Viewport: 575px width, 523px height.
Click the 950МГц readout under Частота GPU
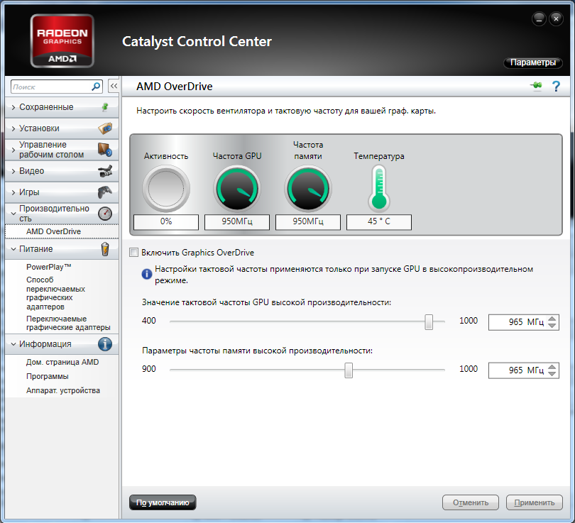237,221
